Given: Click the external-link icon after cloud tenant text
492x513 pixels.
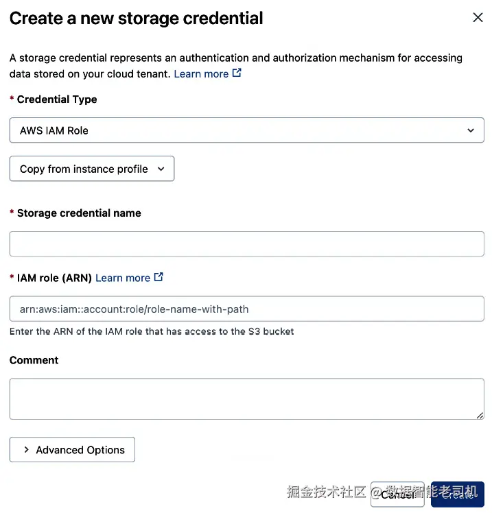Looking at the screenshot, I should click(237, 73).
